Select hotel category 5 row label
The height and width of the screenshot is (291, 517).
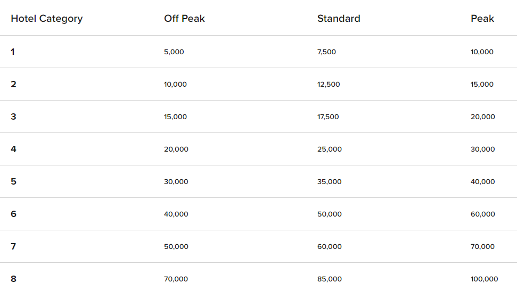pyautogui.click(x=13, y=181)
